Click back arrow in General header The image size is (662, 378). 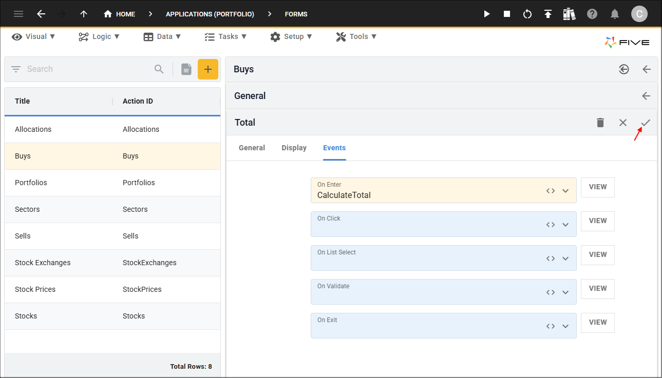pyautogui.click(x=646, y=96)
